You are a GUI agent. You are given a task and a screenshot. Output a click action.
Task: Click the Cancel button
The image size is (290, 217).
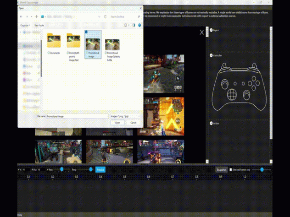coord(133,123)
